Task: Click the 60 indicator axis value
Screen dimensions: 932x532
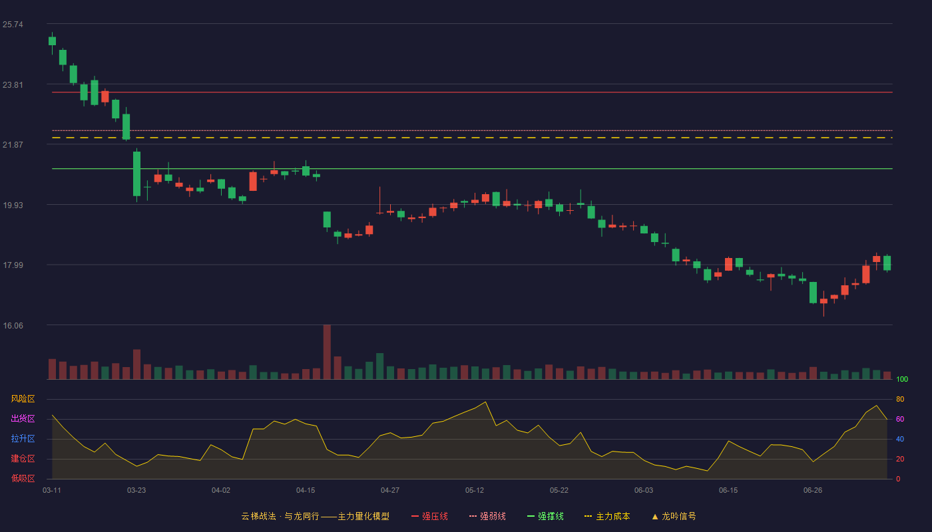Action: point(900,419)
